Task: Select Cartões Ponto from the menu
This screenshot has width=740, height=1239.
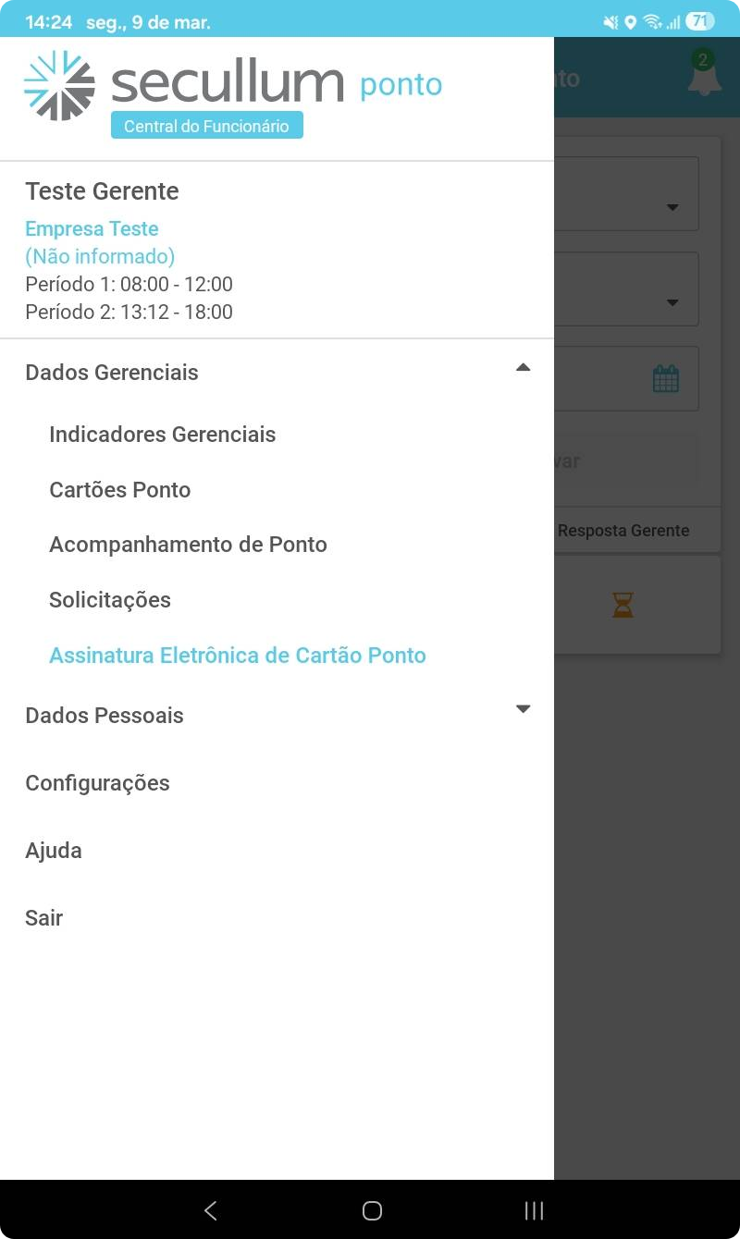Action: [x=120, y=490]
